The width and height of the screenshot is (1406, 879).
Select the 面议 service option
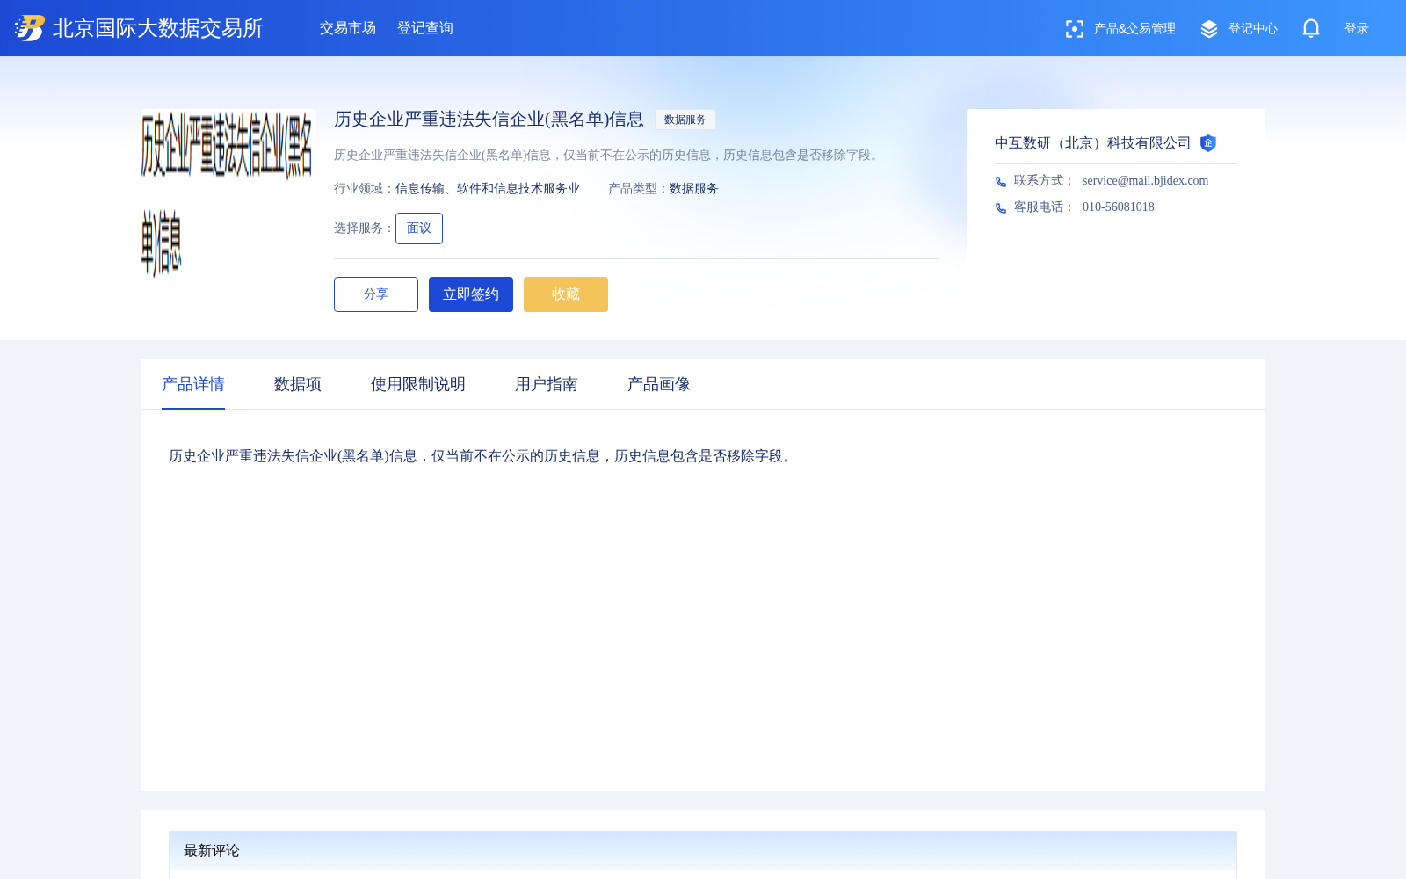click(x=419, y=229)
